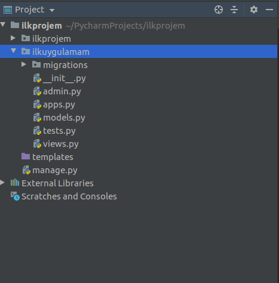Click the Collapse All icon in Project toolbar

(234, 10)
